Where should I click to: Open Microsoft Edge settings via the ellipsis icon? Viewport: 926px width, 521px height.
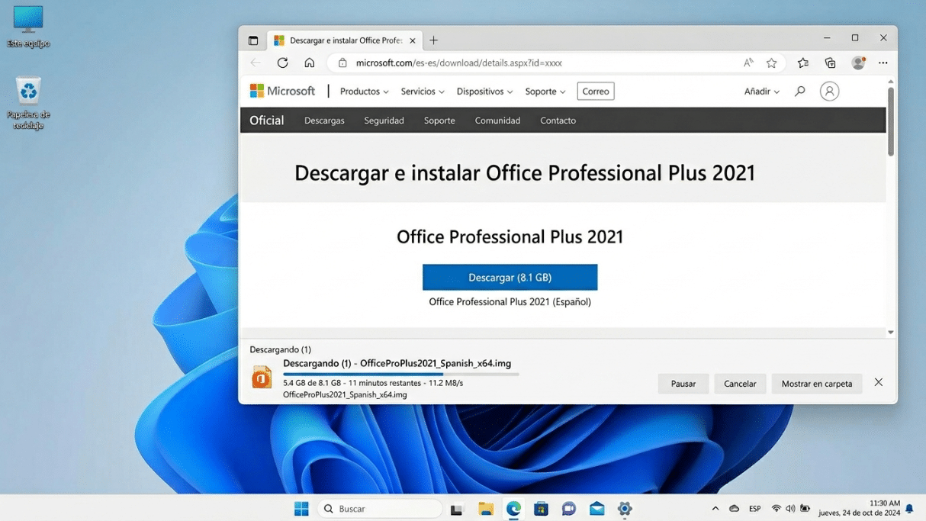[x=883, y=63]
